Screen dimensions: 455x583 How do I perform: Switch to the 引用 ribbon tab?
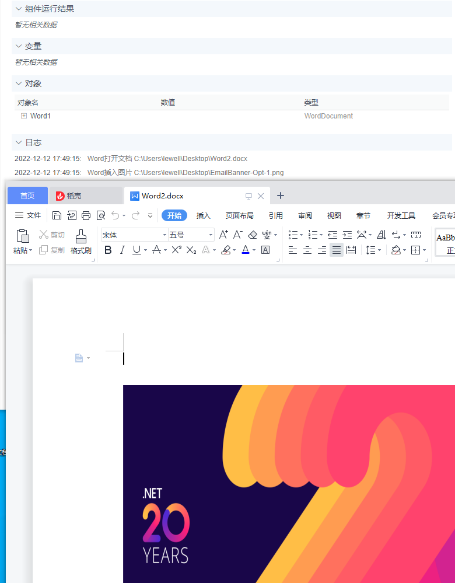[276, 216]
